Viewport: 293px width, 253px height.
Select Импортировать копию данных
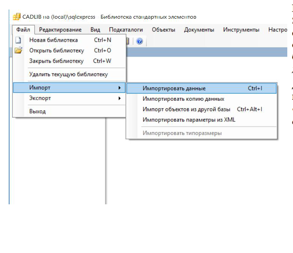click(x=201, y=99)
